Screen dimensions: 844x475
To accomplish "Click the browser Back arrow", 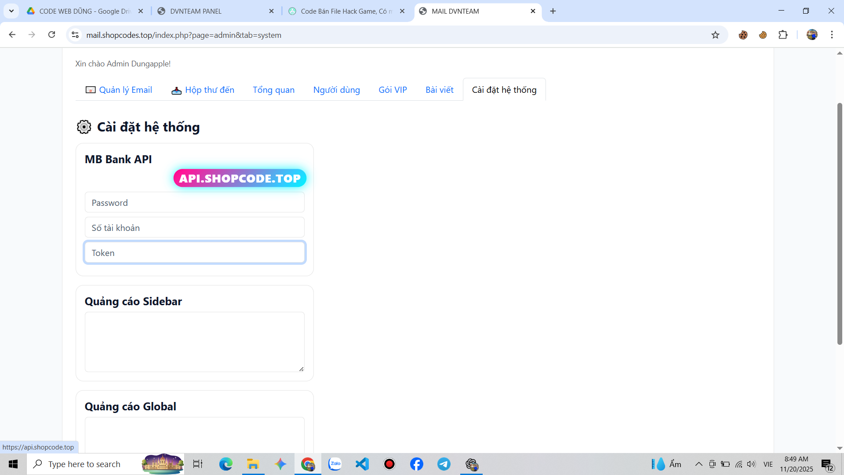I will pyautogui.click(x=12, y=35).
